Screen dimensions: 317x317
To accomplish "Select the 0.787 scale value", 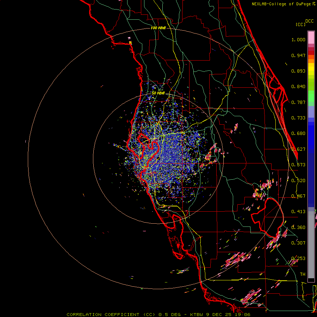I will 298,102.
